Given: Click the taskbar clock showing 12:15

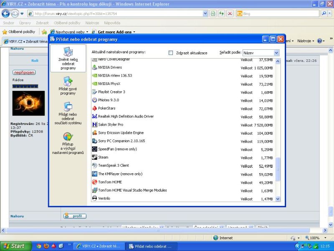Looking at the screenshot, I should [x=325, y=246].
